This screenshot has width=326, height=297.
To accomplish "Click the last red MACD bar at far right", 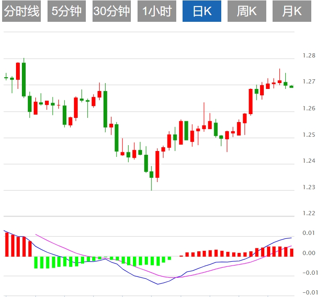I will point(292,252).
